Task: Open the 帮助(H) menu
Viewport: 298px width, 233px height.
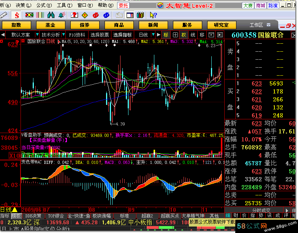Action: pyautogui.click(x=106, y=5)
